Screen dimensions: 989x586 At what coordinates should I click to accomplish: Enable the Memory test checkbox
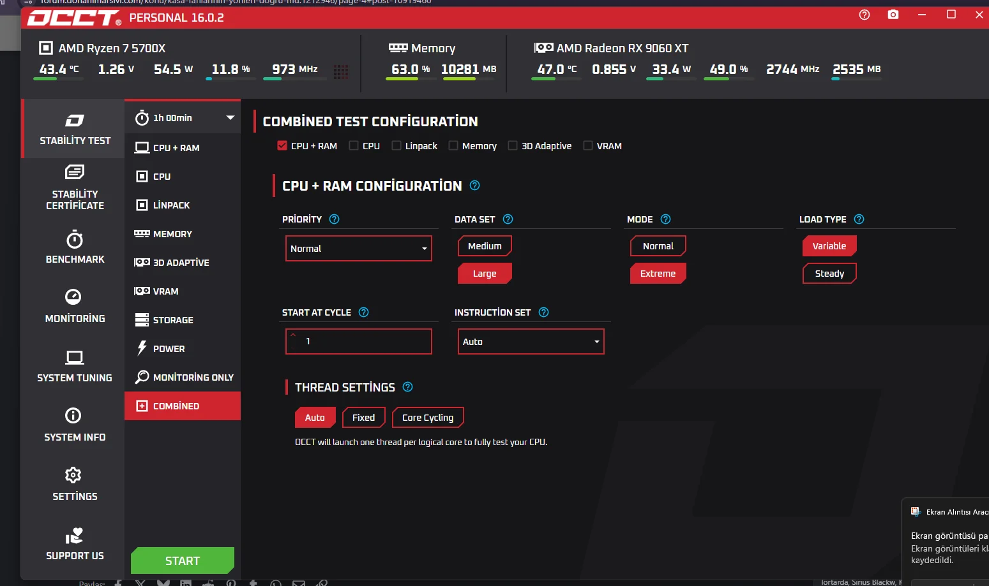point(453,145)
